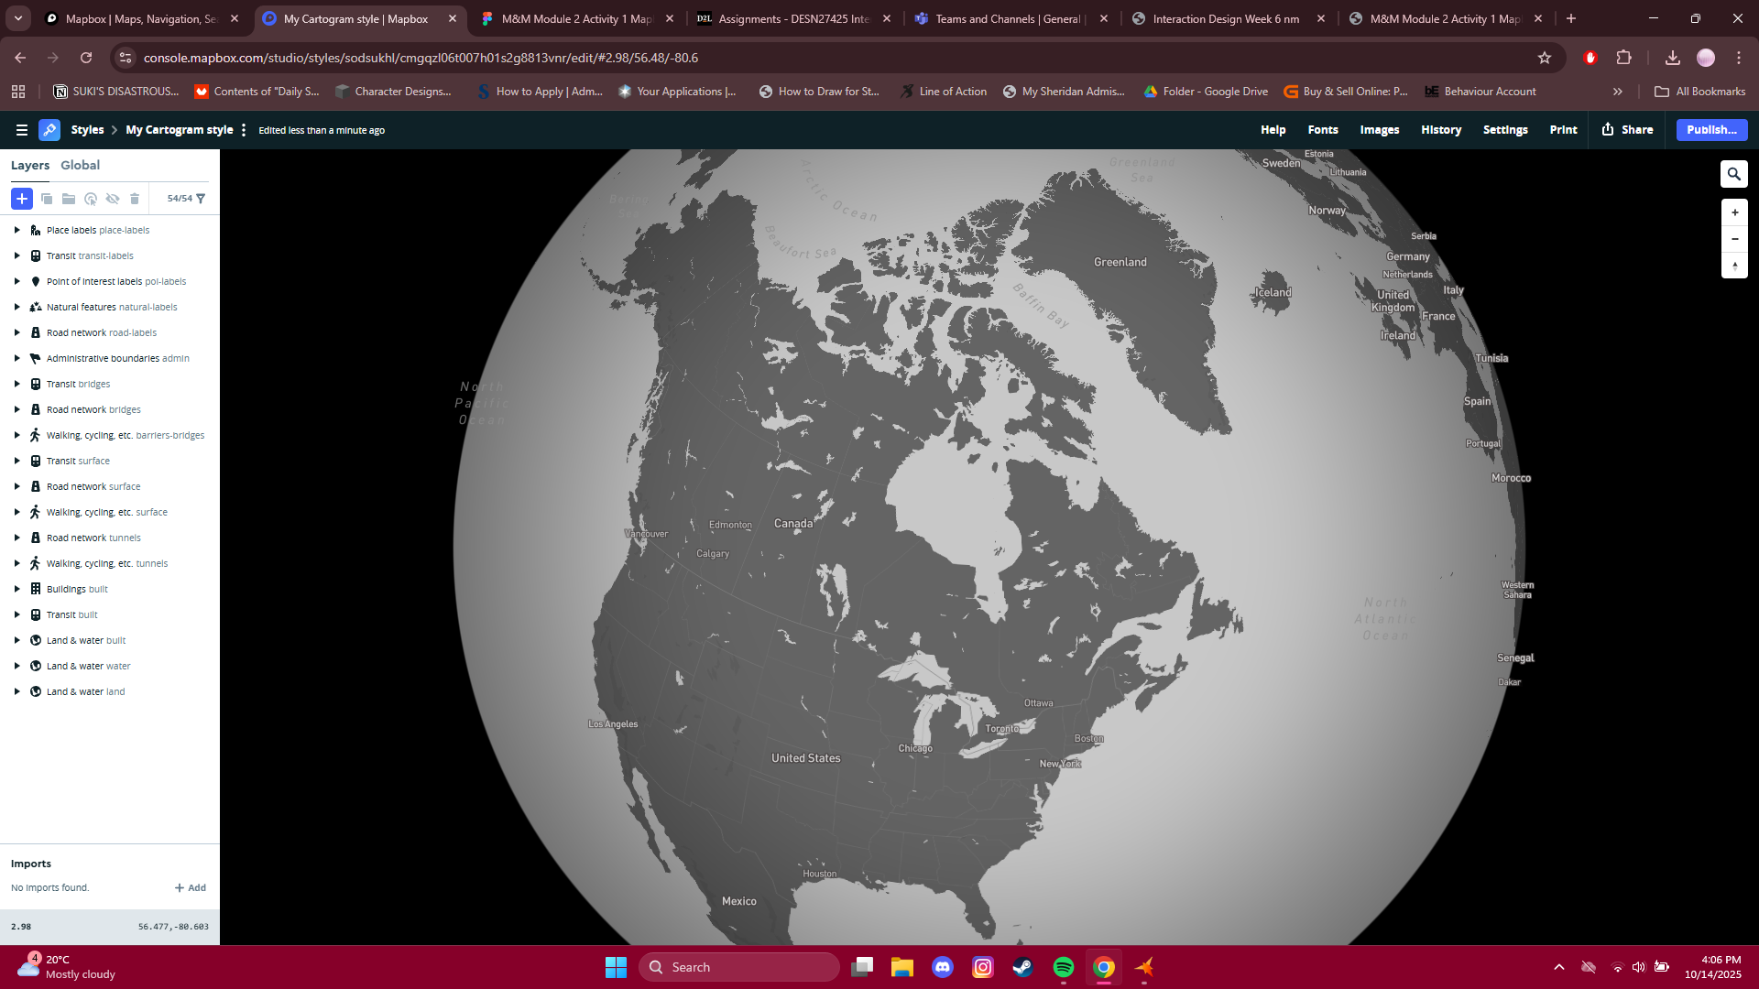Duplicate the selected layer

tap(47, 199)
